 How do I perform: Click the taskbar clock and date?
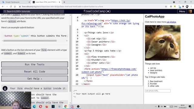[182, 106]
